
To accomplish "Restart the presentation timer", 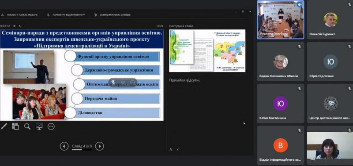I will pyautogui.click(x=20, y=26).
